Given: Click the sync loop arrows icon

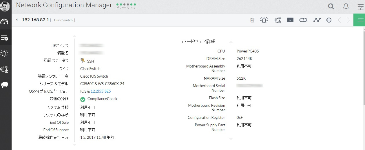Looking at the screenshot, I should (303, 20).
